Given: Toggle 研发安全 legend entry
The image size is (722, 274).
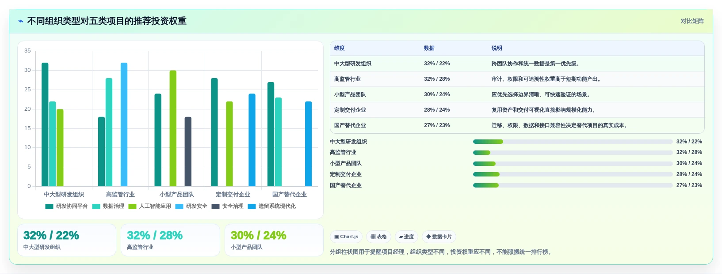Looking at the screenshot, I should pos(191,206).
